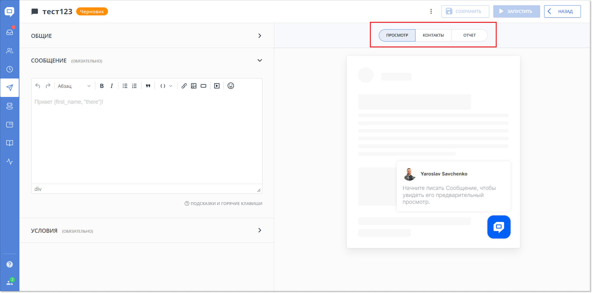This screenshot has height=293, width=592.
Task: Open the emoji picker
Action: click(x=231, y=86)
